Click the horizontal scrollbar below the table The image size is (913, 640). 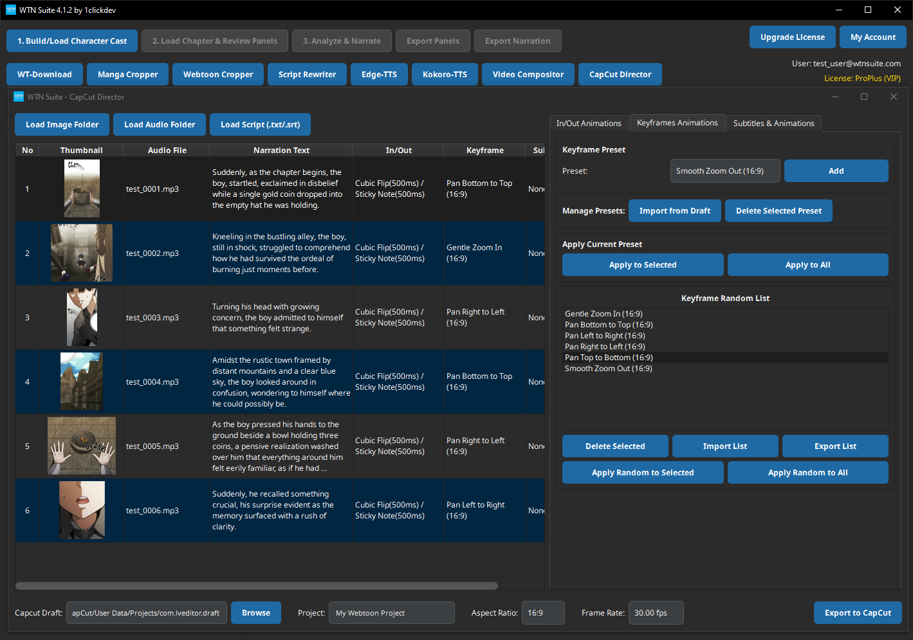coord(256,585)
